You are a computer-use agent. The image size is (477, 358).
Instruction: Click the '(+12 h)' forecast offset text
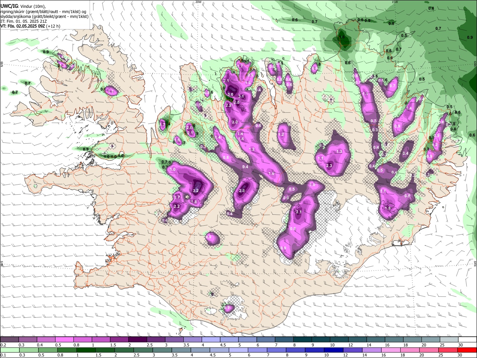click(x=53, y=26)
